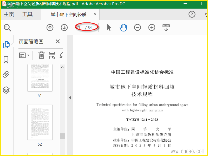Open the Help question mark icon
The height and width of the screenshot is (156, 208).
(x=192, y=14)
